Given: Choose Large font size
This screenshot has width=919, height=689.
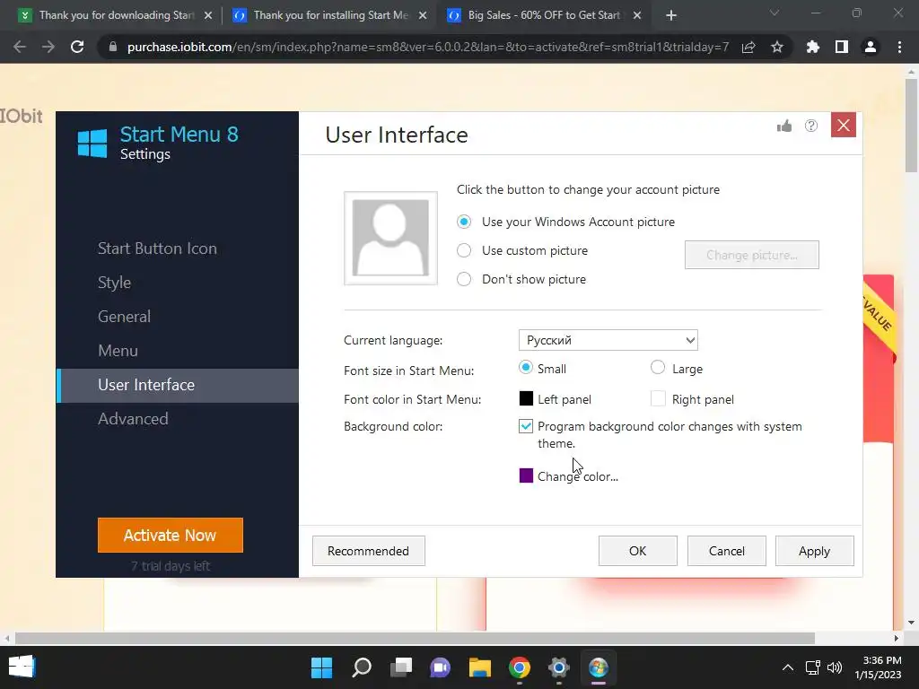Looking at the screenshot, I should (677, 369).
